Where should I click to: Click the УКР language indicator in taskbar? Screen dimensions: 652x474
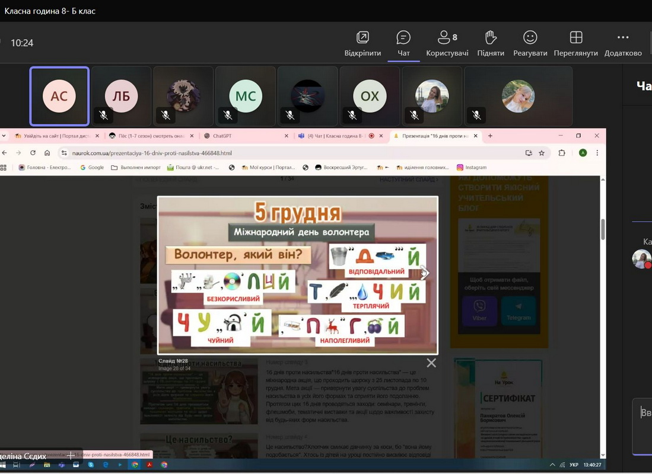point(574,465)
